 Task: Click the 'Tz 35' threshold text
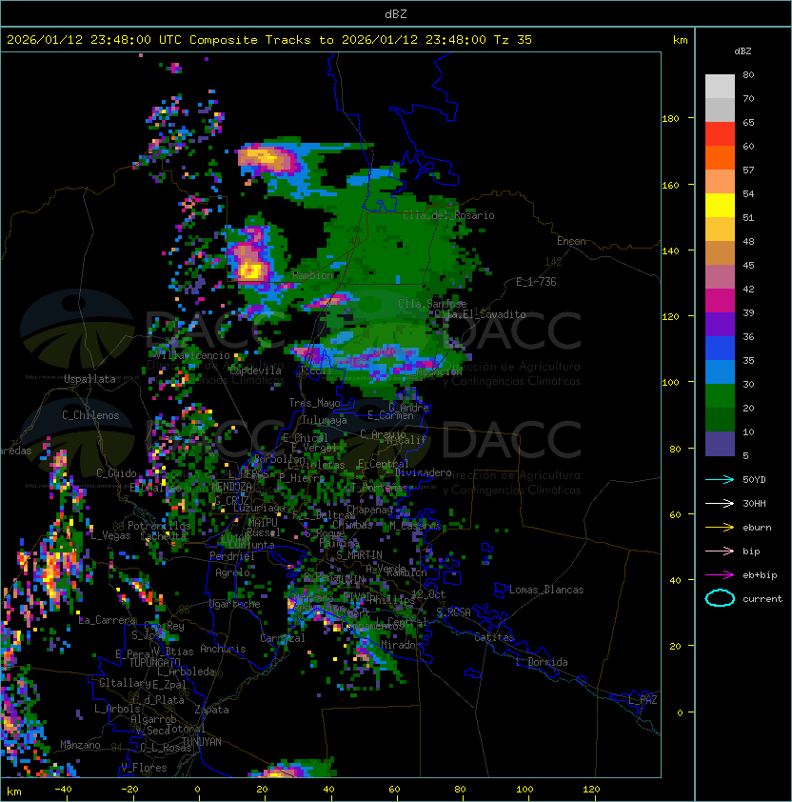point(513,40)
